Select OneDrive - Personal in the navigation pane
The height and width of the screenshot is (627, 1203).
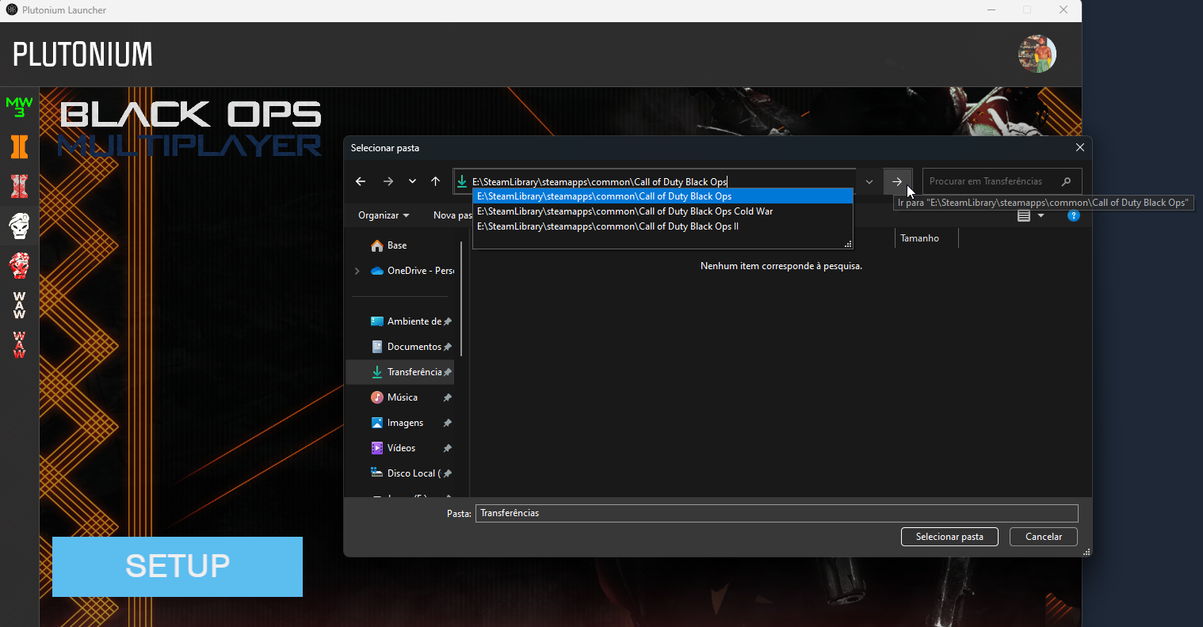click(x=412, y=271)
